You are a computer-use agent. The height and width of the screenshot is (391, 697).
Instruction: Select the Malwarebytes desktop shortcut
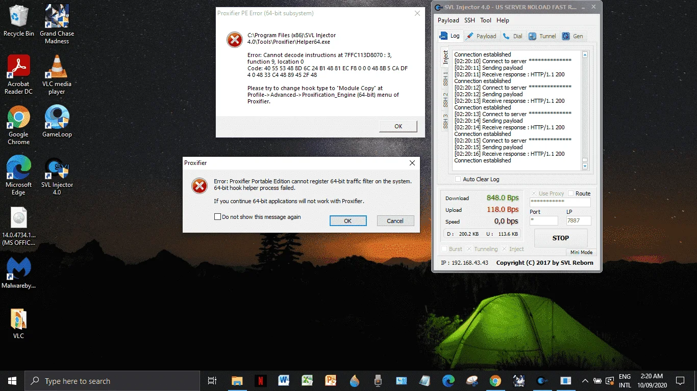18,273
